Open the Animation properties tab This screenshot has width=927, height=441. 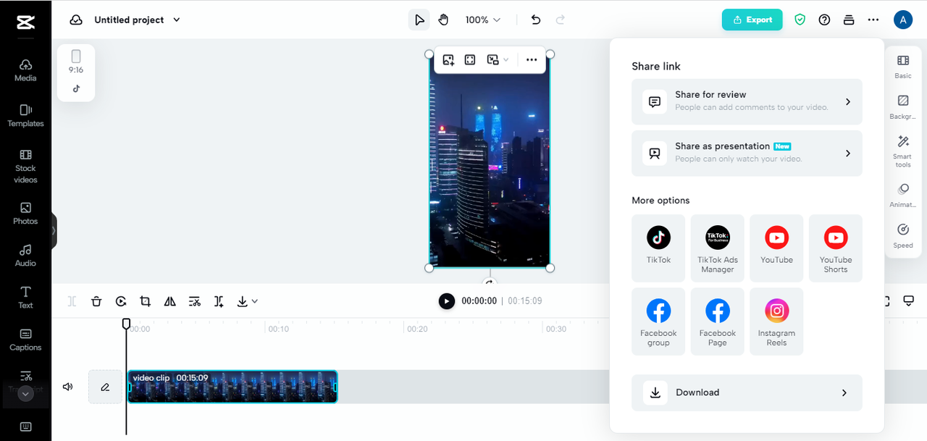coord(903,196)
